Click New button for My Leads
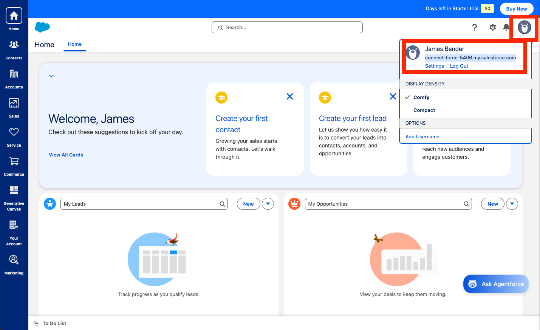This screenshot has width=540, height=330. coord(248,204)
